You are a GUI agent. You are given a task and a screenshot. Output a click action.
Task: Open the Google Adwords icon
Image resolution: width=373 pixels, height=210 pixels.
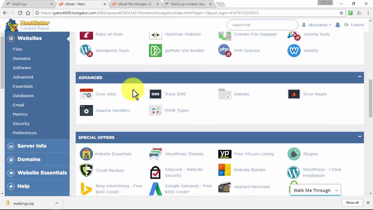(x=155, y=189)
